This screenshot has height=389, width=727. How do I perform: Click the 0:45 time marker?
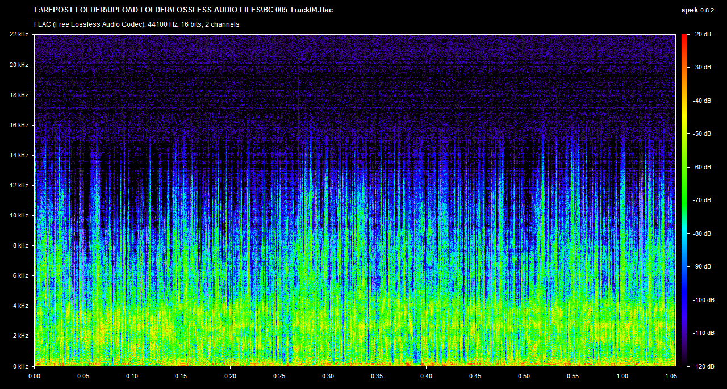(475, 376)
